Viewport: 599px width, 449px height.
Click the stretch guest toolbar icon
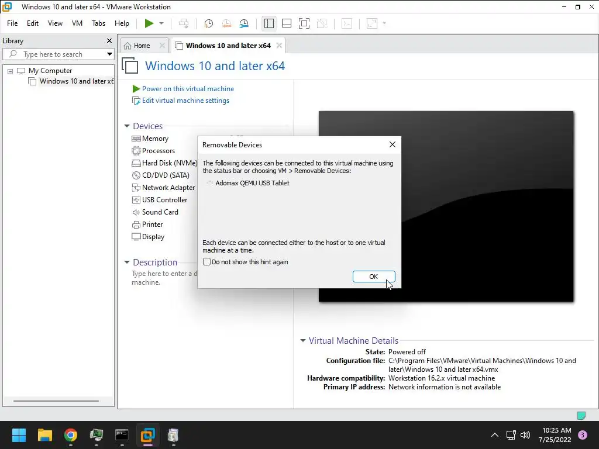371,23
